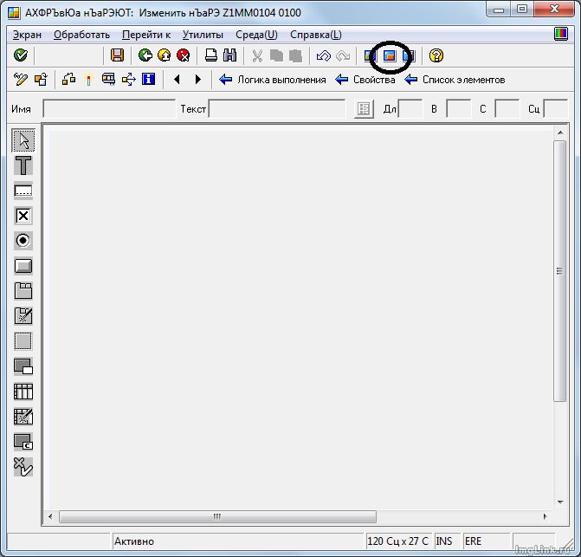
Task: Select the radio button element tool
Action: point(23,241)
